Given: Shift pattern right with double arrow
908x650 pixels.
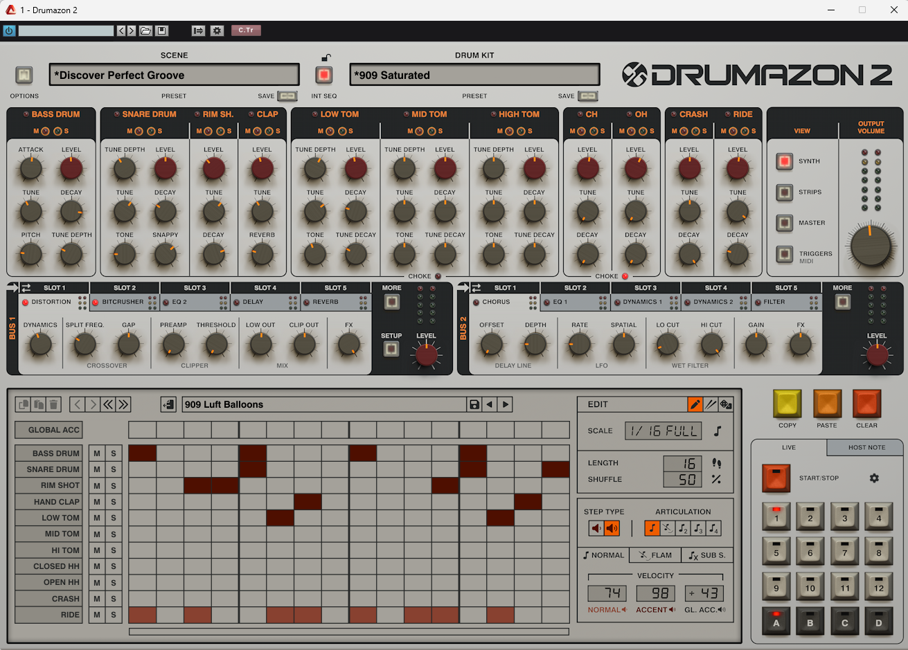Looking at the screenshot, I should (123, 404).
